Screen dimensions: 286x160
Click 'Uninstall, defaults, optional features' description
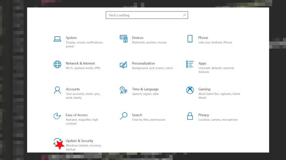pyautogui.click(x=216, y=70)
